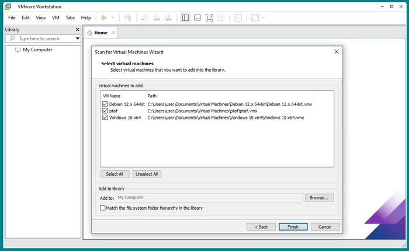
Task: Open the power options dropdown arrow
Action: pyautogui.click(x=113, y=17)
